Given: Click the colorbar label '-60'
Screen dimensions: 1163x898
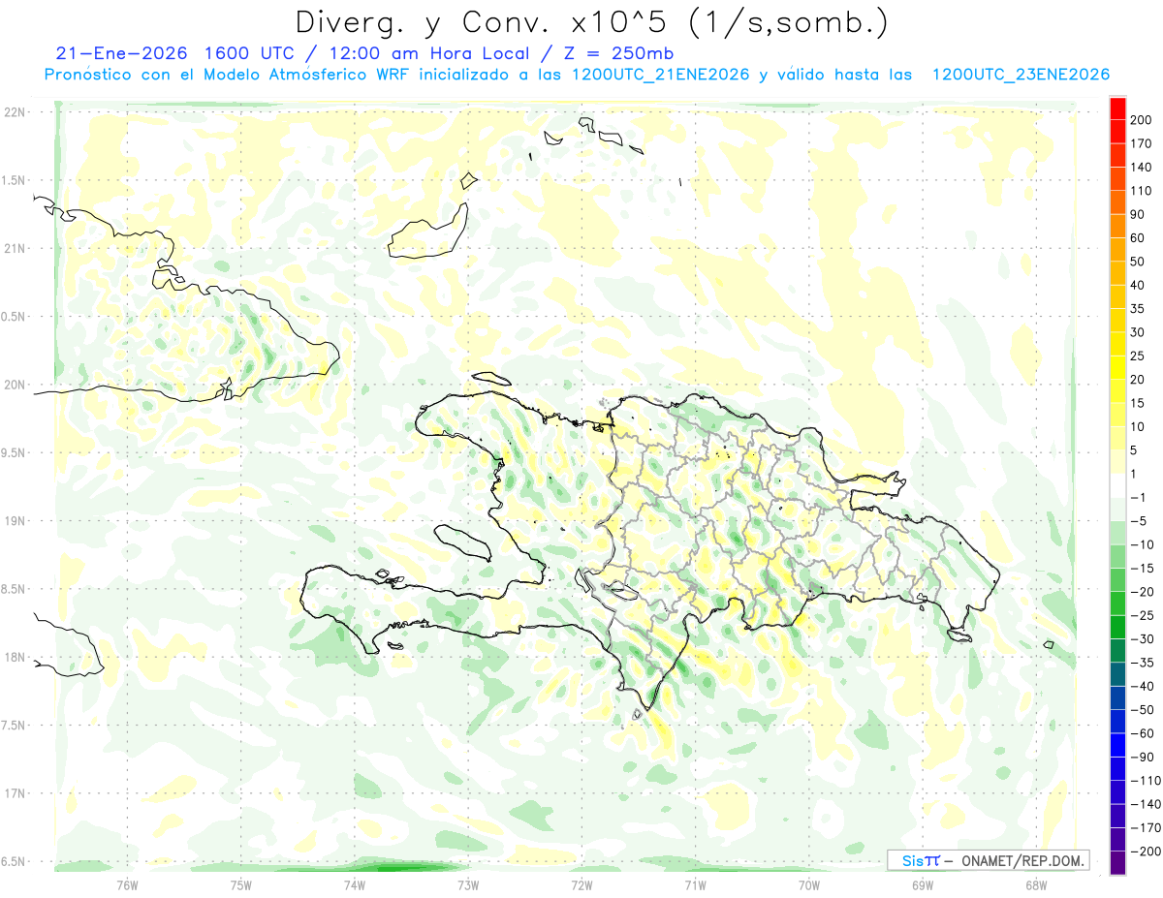Looking at the screenshot, I should click(1143, 734).
